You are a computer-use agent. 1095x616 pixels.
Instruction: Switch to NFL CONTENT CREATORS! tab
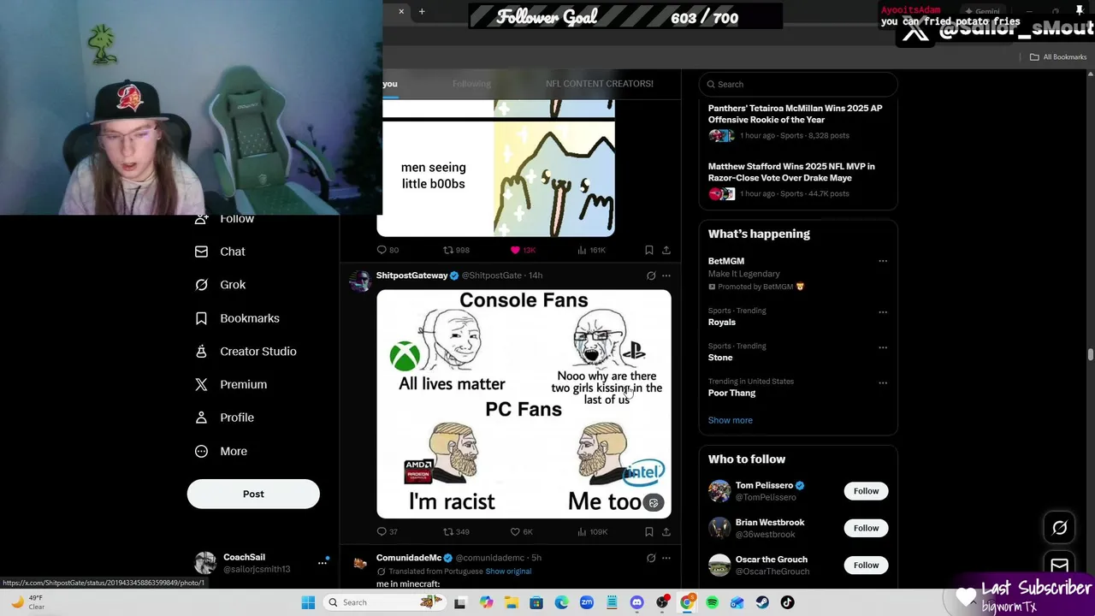600,84
